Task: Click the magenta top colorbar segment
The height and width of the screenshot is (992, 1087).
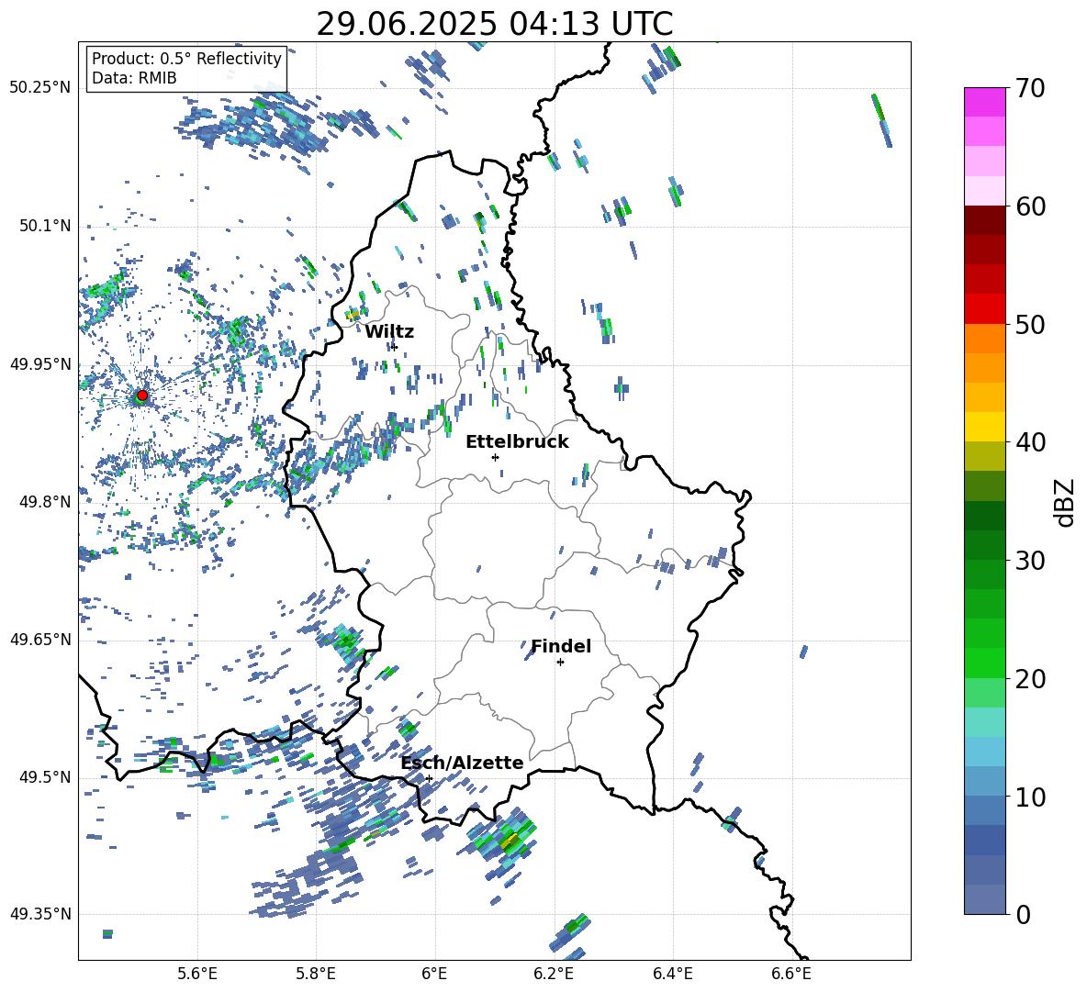Action: (x=984, y=102)
